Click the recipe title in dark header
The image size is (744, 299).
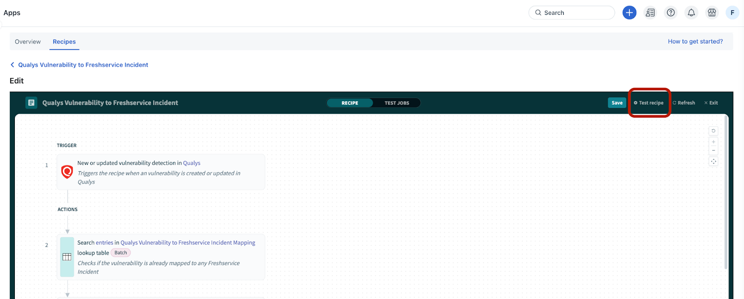pyautogui.click(x=110, y=103)
